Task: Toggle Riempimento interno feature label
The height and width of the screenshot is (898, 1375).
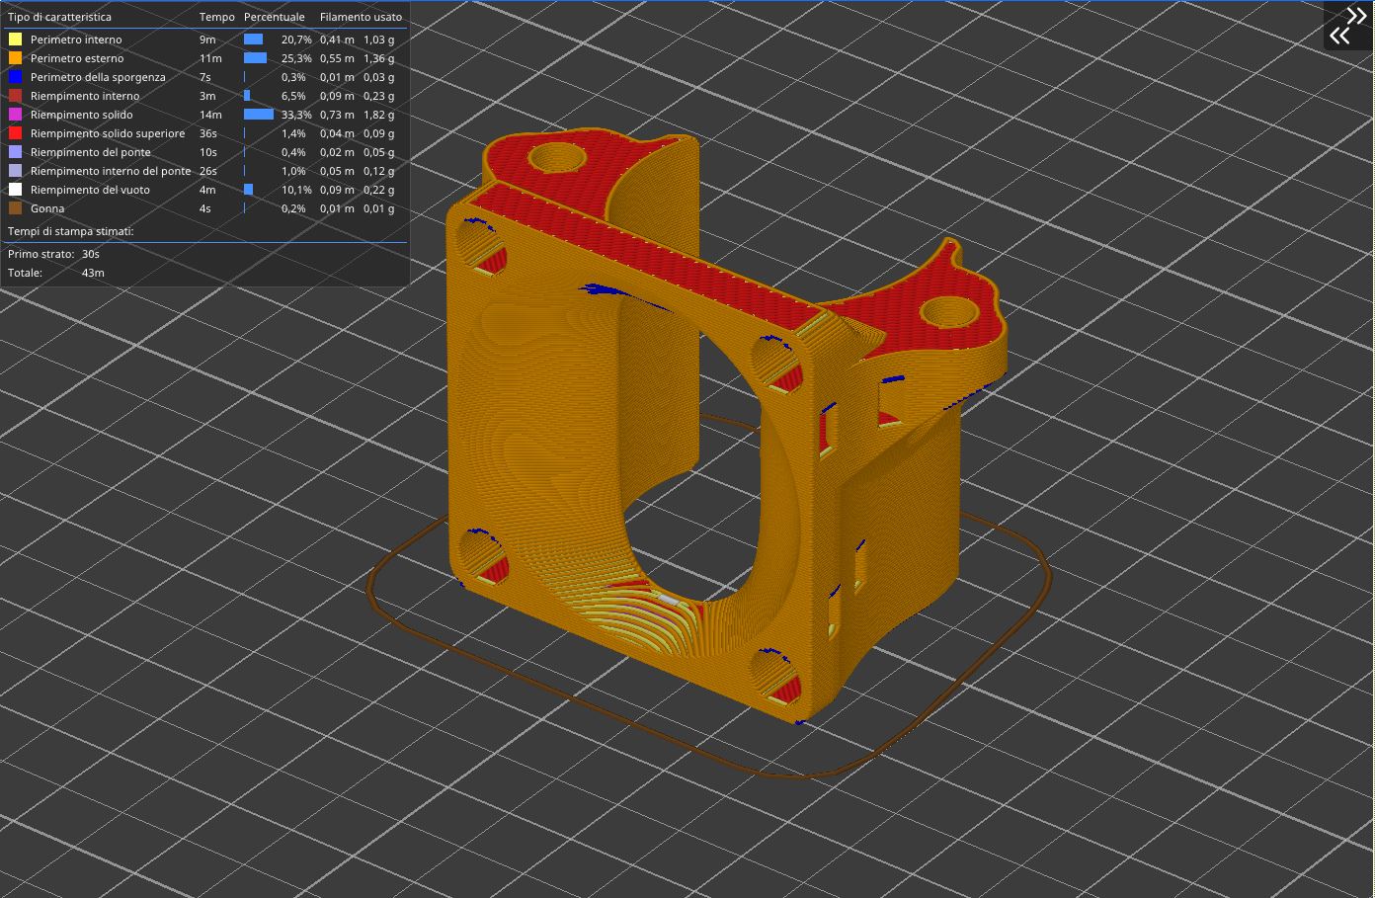Action: point(85,96)
